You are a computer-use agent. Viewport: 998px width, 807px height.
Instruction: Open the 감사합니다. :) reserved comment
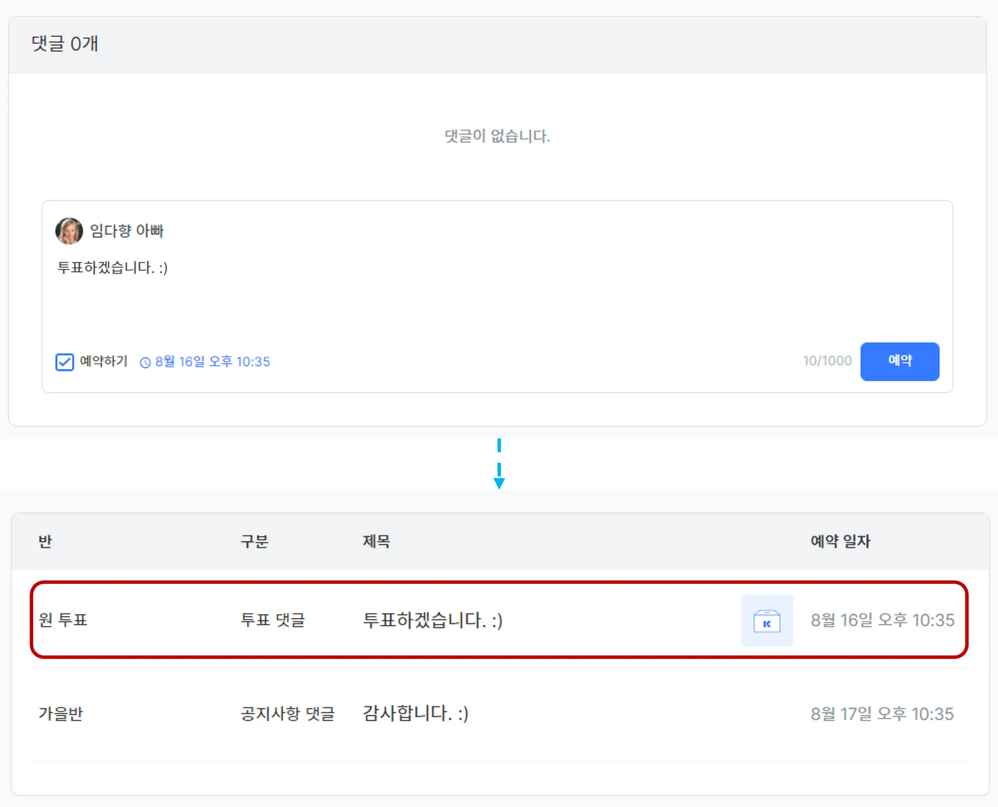pyautogui.click(x=416, y=713)
